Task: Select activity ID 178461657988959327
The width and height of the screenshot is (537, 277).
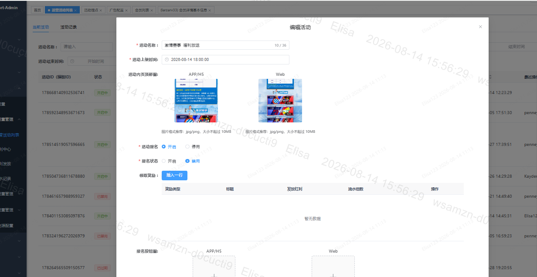Action: click(63, 196)
